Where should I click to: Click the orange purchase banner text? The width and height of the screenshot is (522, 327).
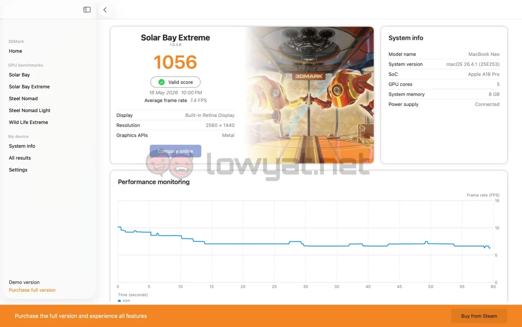[81, 316]
